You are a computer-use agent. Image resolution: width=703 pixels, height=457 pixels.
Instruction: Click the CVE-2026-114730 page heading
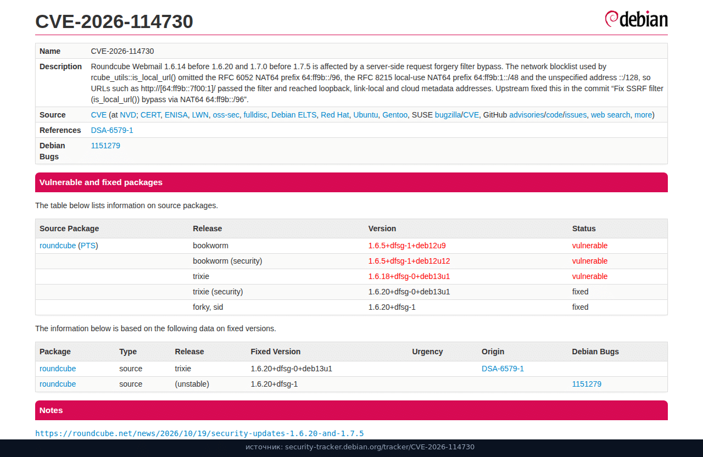point(114,21)
